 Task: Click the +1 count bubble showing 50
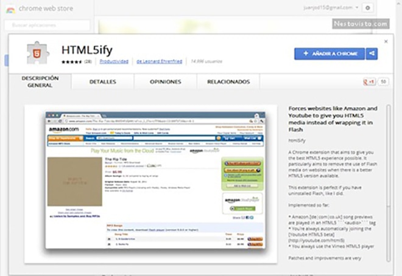383,81
